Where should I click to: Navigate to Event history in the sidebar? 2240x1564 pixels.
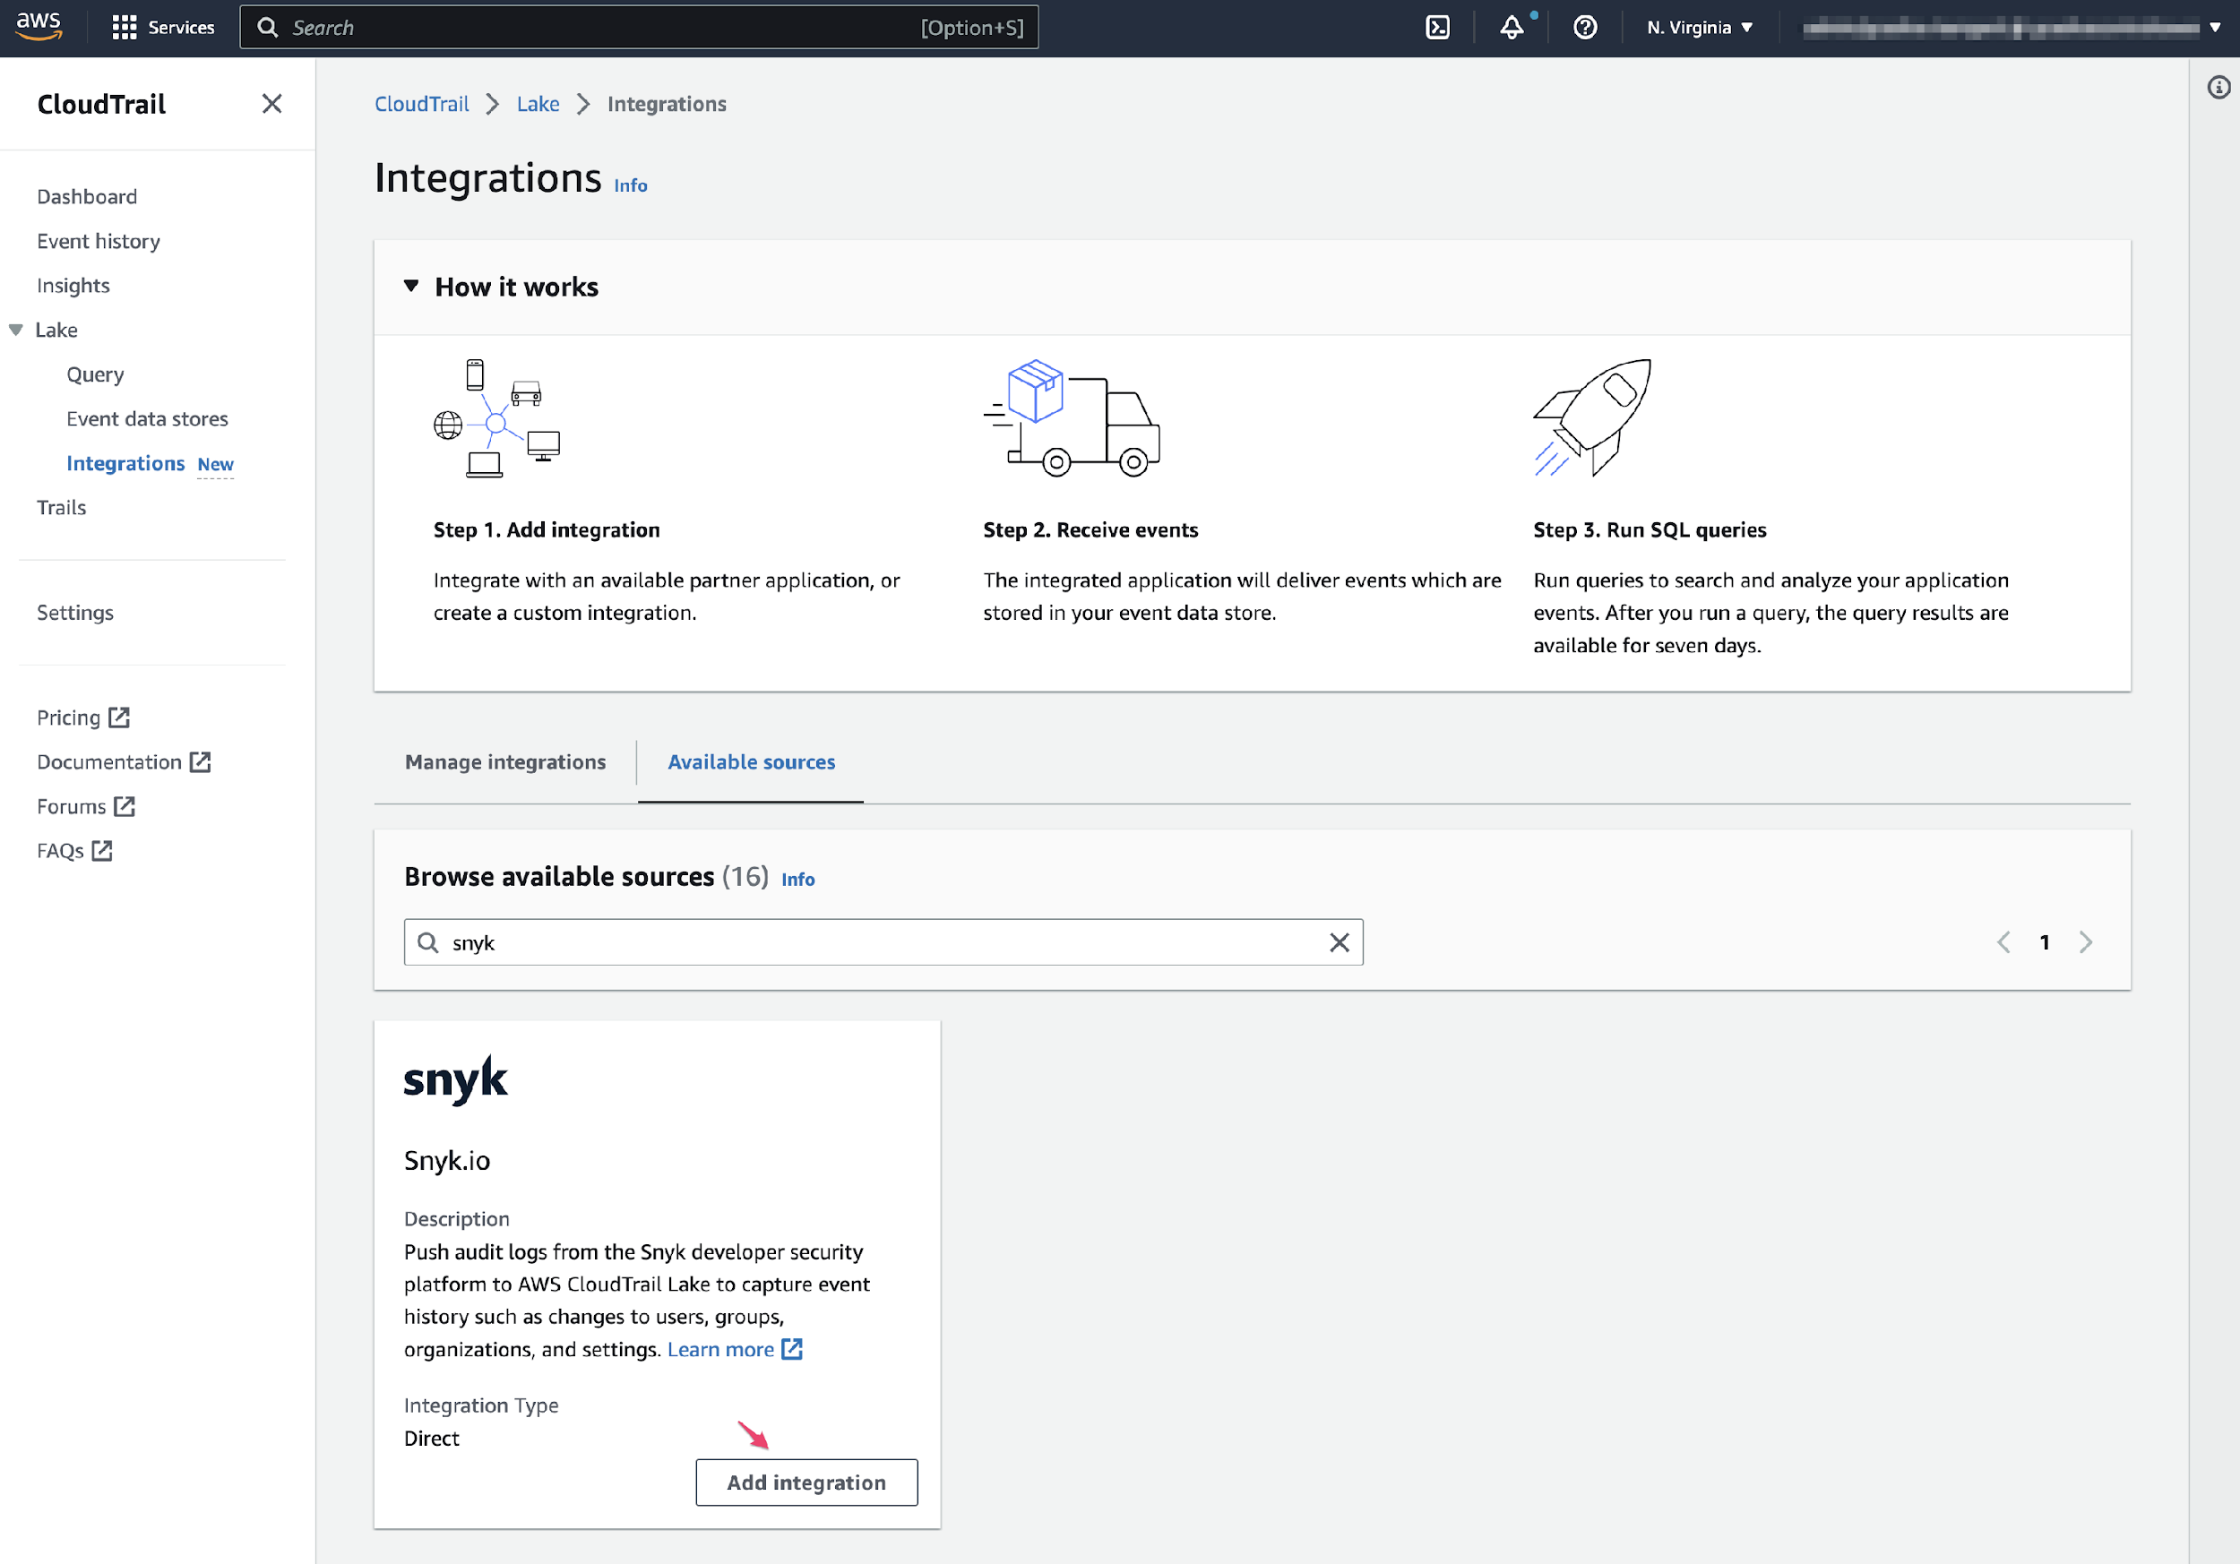[x=98, y=241]
